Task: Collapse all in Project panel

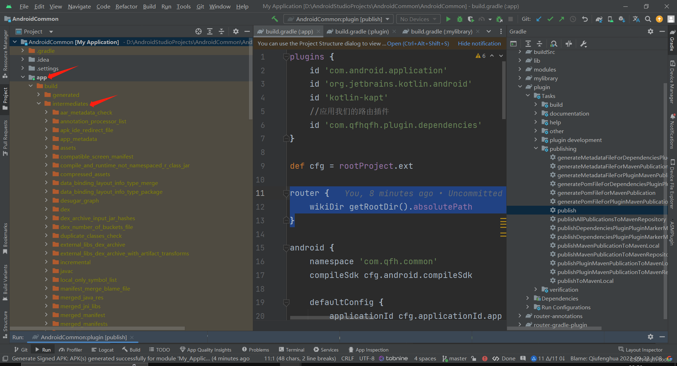Action: click(x=221, y=31)
